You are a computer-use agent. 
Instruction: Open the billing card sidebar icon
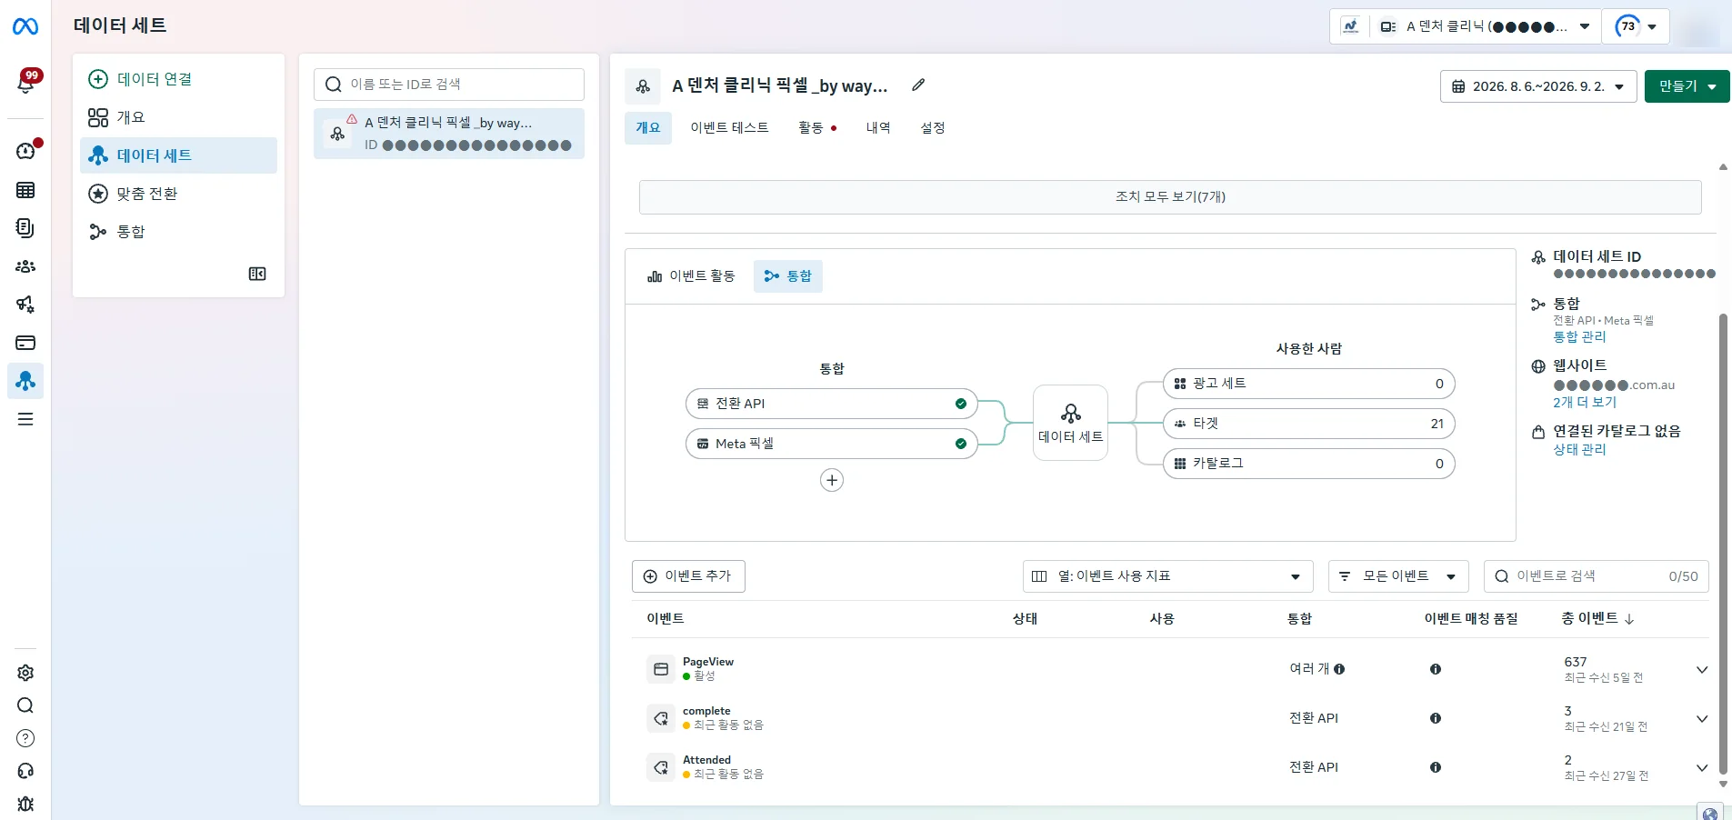coord(25,343)
